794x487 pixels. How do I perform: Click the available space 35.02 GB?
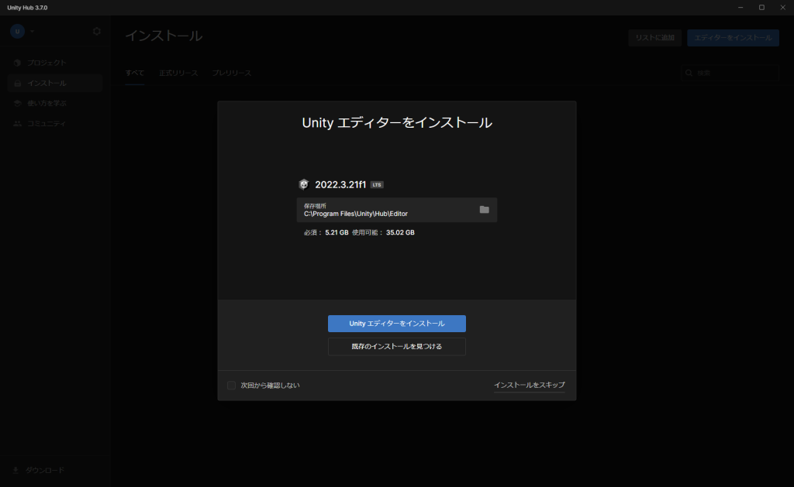pos(400,232)
